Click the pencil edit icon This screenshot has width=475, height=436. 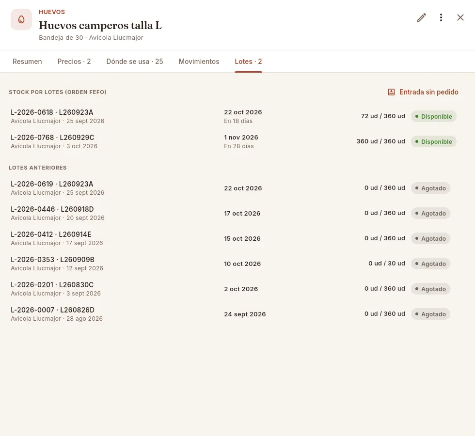click(x=421, y=17)
